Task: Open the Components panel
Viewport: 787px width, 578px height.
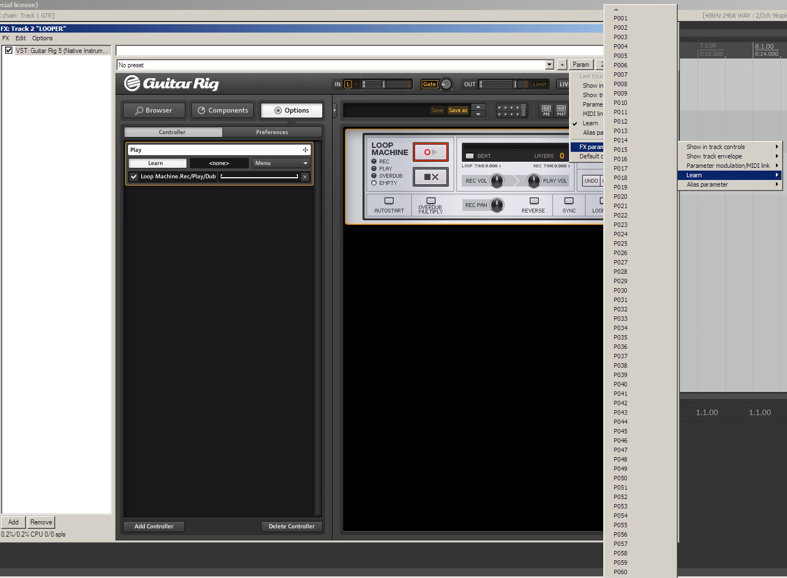Action: pyautogui.click(x=223, y=110)
